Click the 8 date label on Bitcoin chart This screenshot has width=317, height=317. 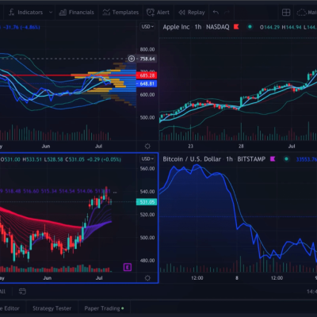pyautogui.click(x=237, y=278)
